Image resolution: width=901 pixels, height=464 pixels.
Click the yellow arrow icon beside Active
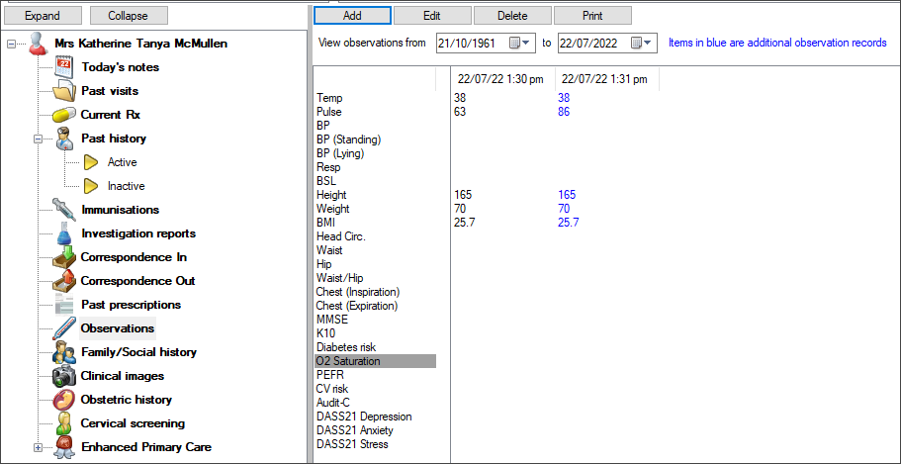click(x=91, y=162)
